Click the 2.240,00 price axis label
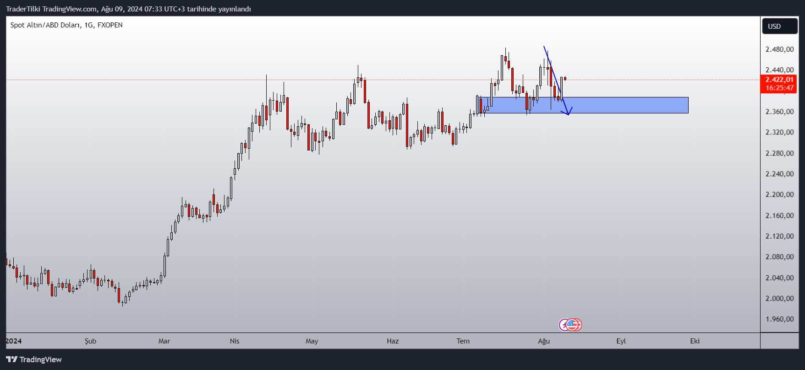This screenshot has width=805, height=370. (779, 174)
